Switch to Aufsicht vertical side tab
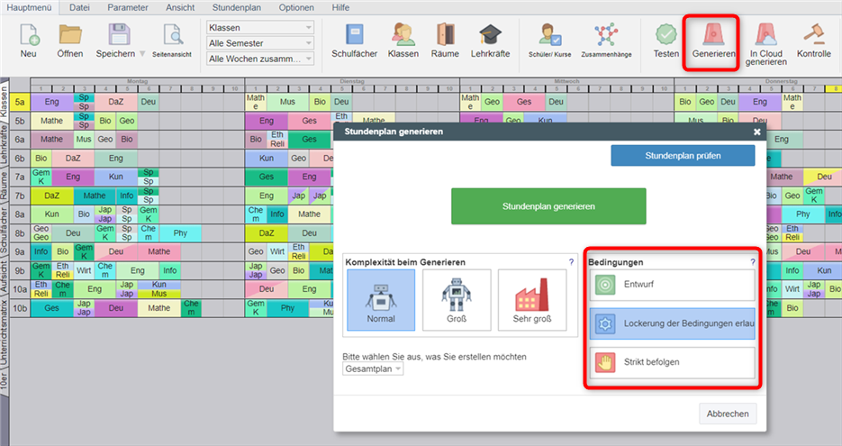Viewport: 842px width, 446px height. coord(5,275)
